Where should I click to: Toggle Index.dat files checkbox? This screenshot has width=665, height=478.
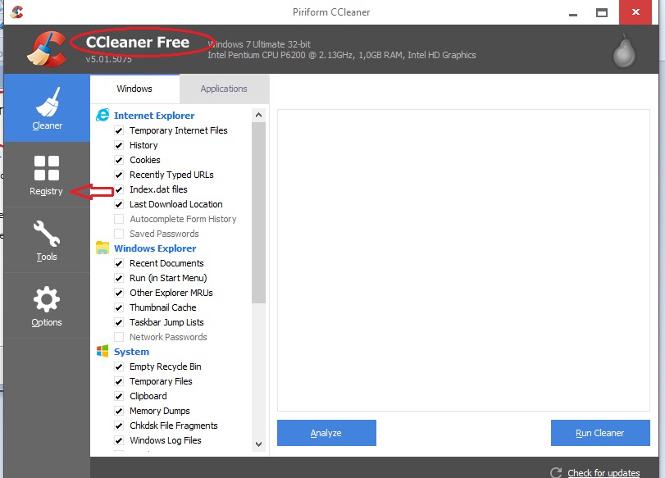click(119, 189)
